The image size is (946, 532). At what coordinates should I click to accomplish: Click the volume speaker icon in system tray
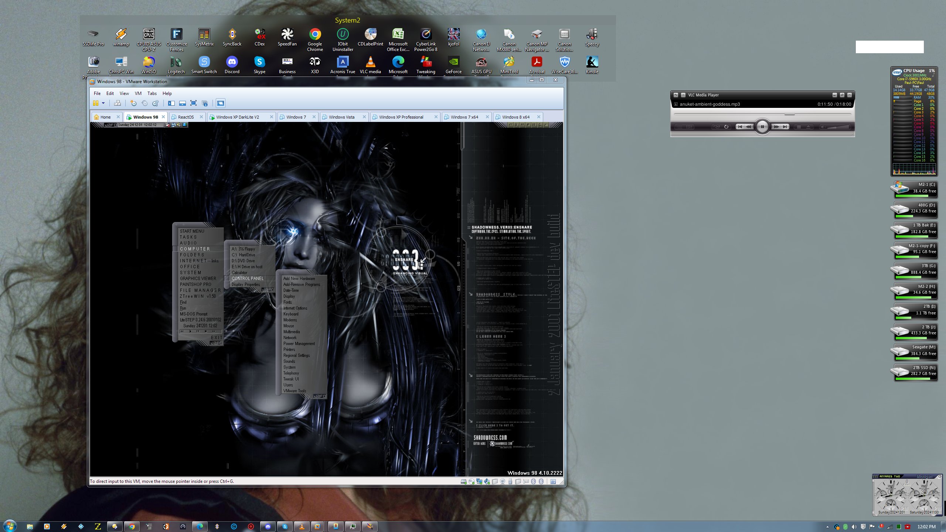pyautogui.click(x=854, y=527)
